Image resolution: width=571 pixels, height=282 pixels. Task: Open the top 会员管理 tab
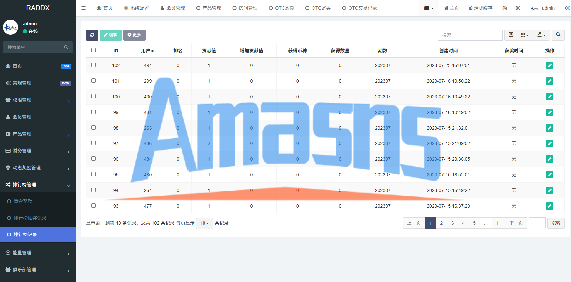(172, 8)
